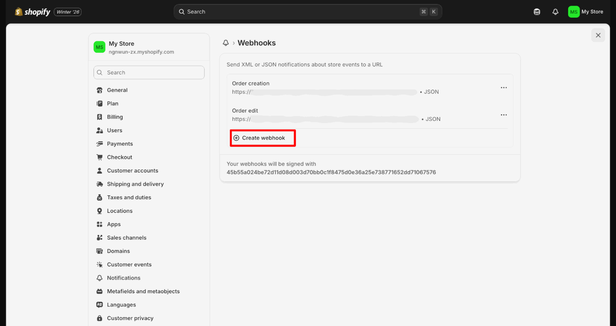Go to Taxes and duties settings
This screenshot has height=326, width=616.
click(129, 197)
